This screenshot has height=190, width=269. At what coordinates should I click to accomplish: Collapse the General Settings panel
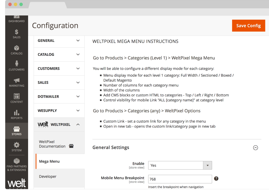coord(255,148)
